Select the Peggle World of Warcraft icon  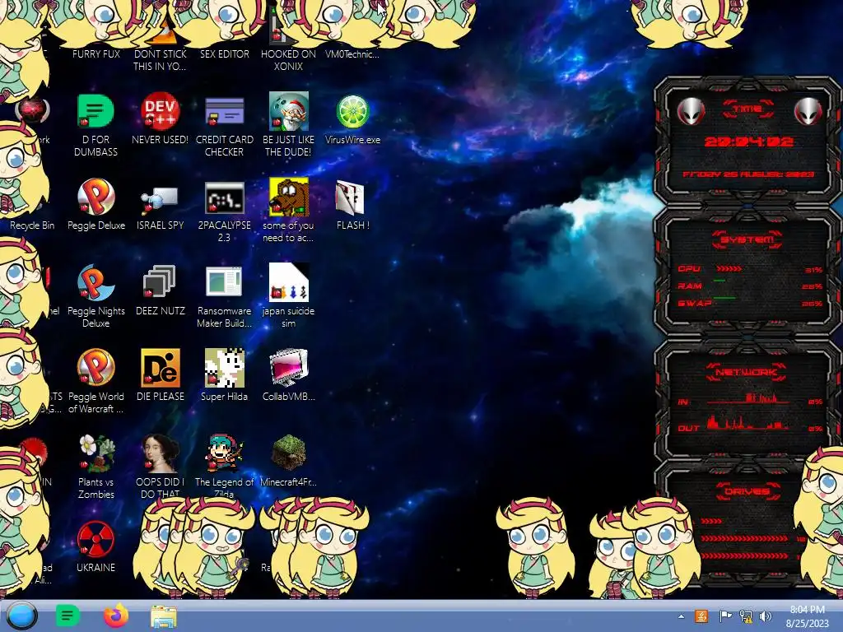[95, 368]
